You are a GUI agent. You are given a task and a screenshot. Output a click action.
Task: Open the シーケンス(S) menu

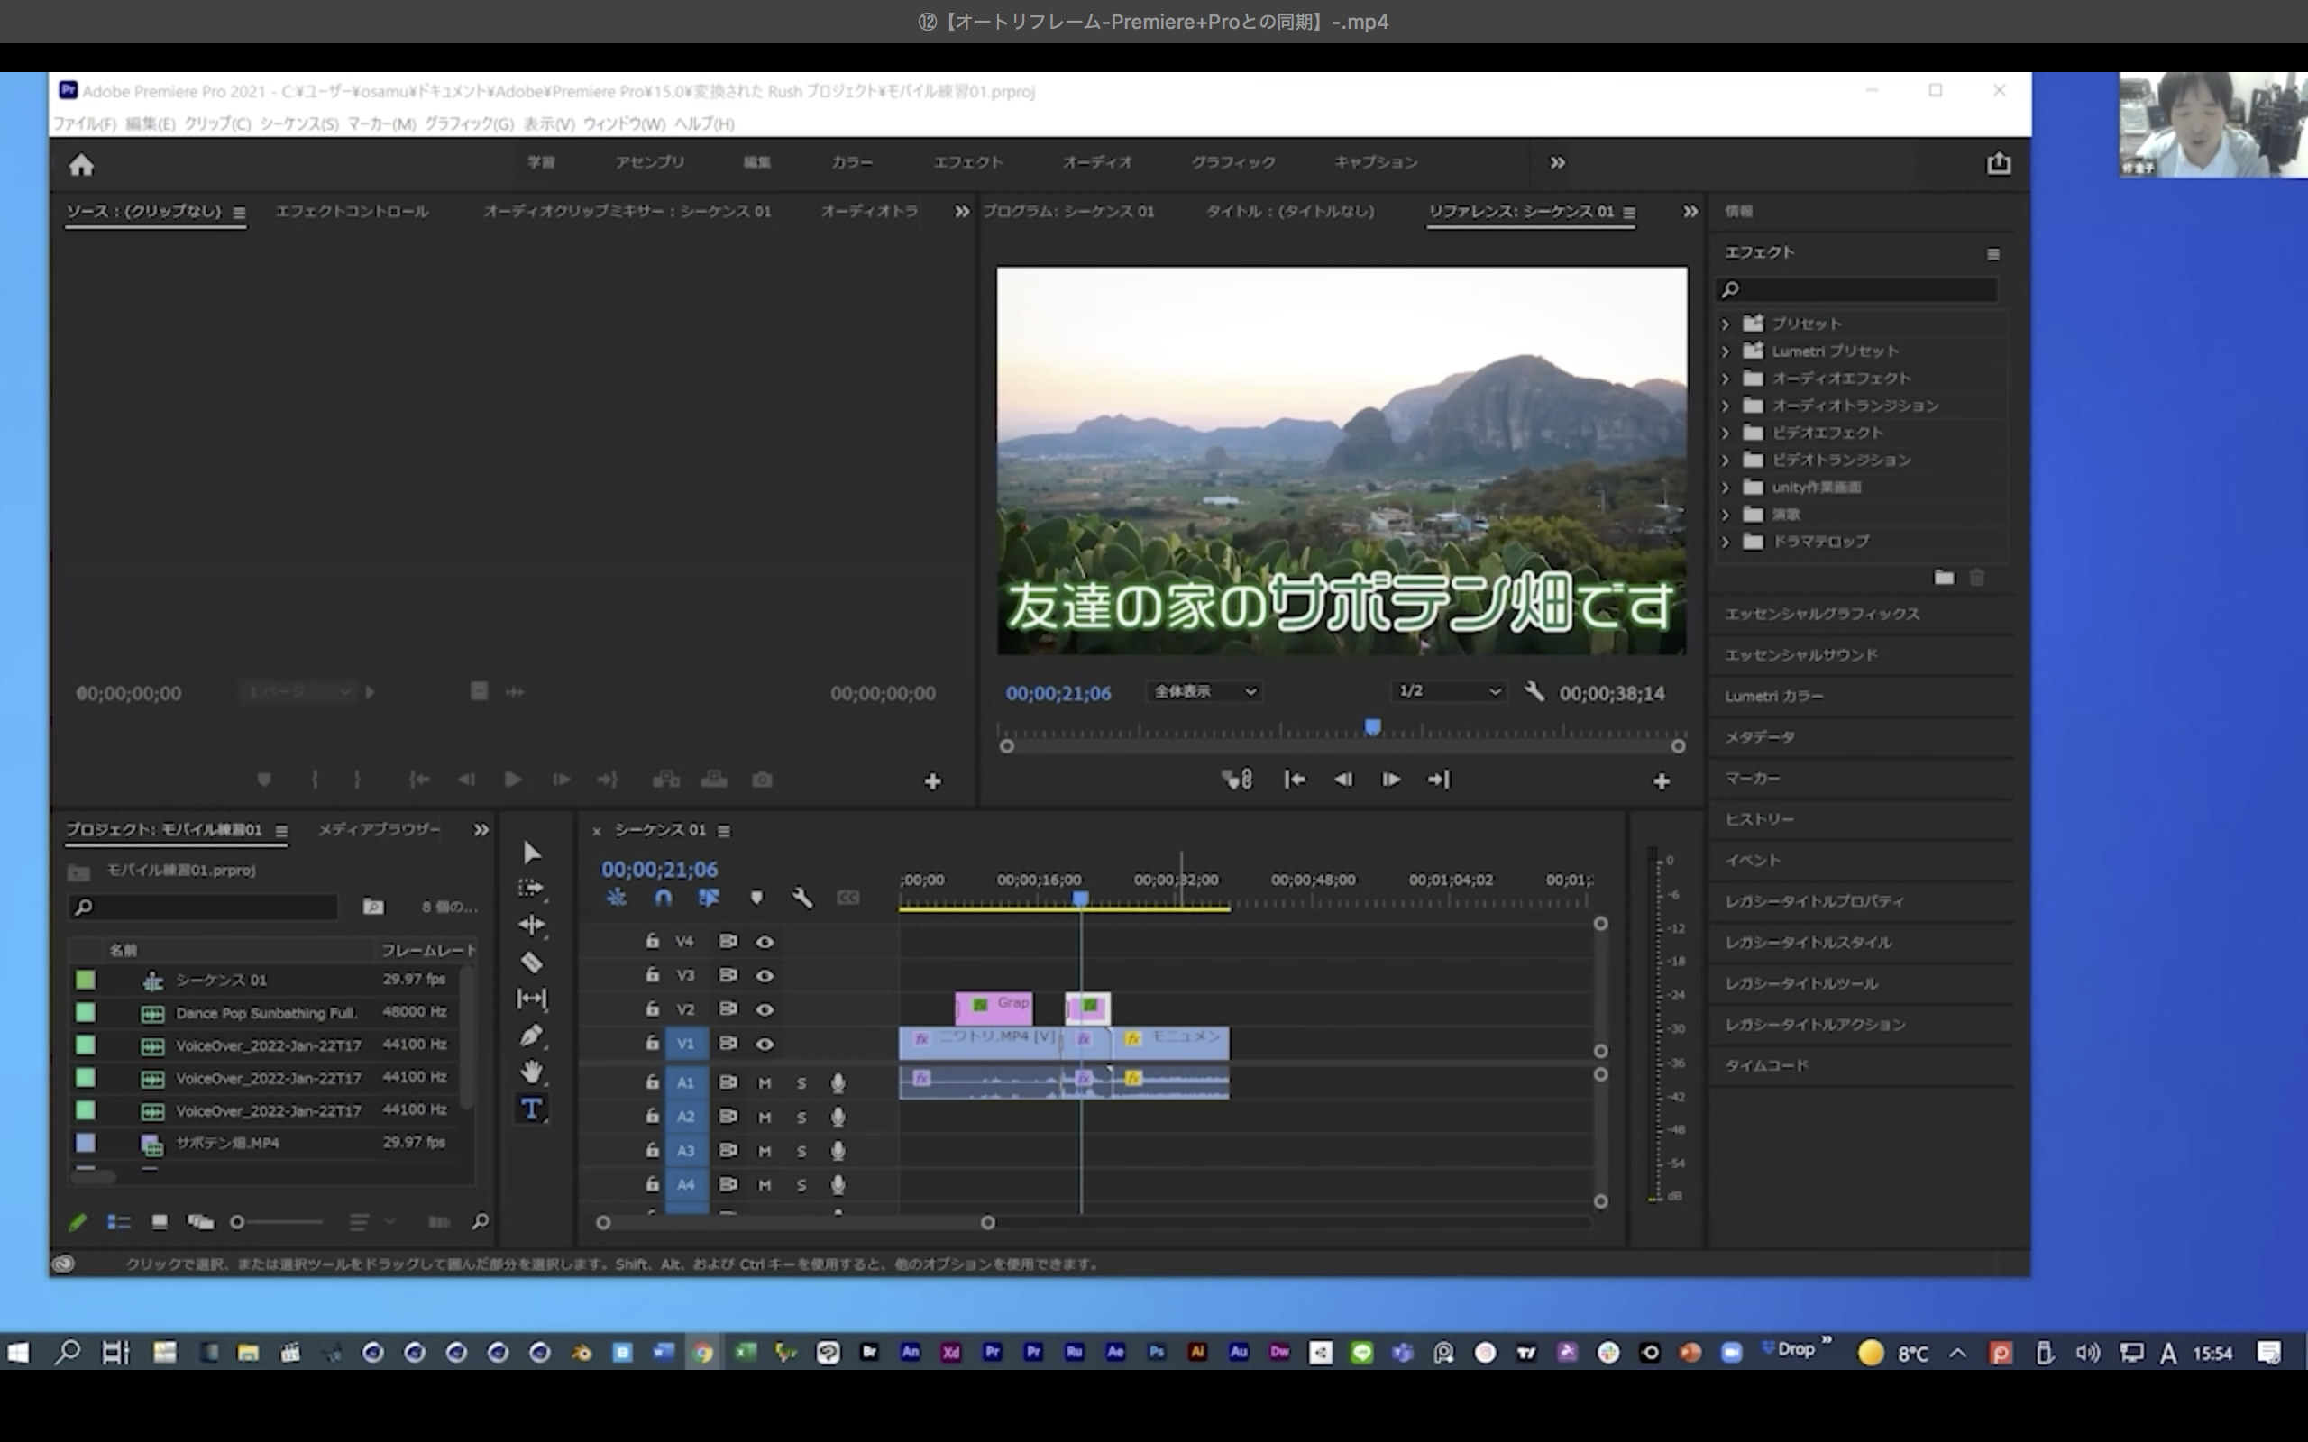(299, 124)
